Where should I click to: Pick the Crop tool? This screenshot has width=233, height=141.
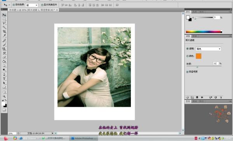click(4, 31)
